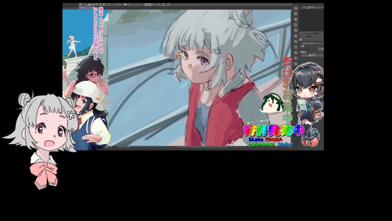Screen dimensions: 392x221
Task: Open the material search magnifier icon
Action: pyautogui.click(x=296, y=8)
